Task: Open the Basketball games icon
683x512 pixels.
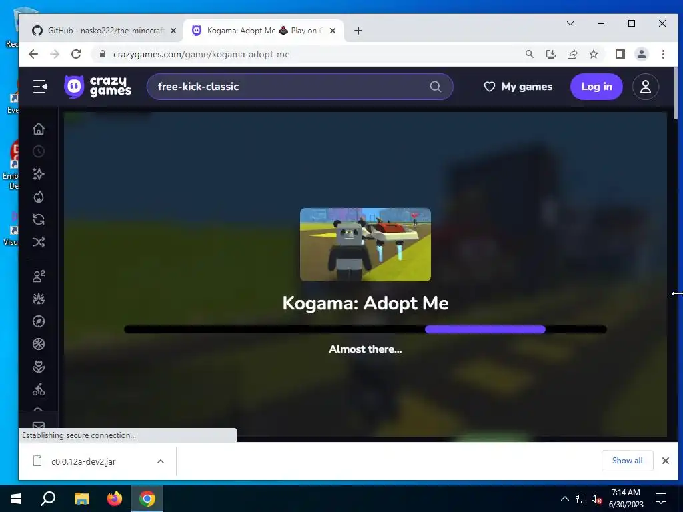Action: 39,344
